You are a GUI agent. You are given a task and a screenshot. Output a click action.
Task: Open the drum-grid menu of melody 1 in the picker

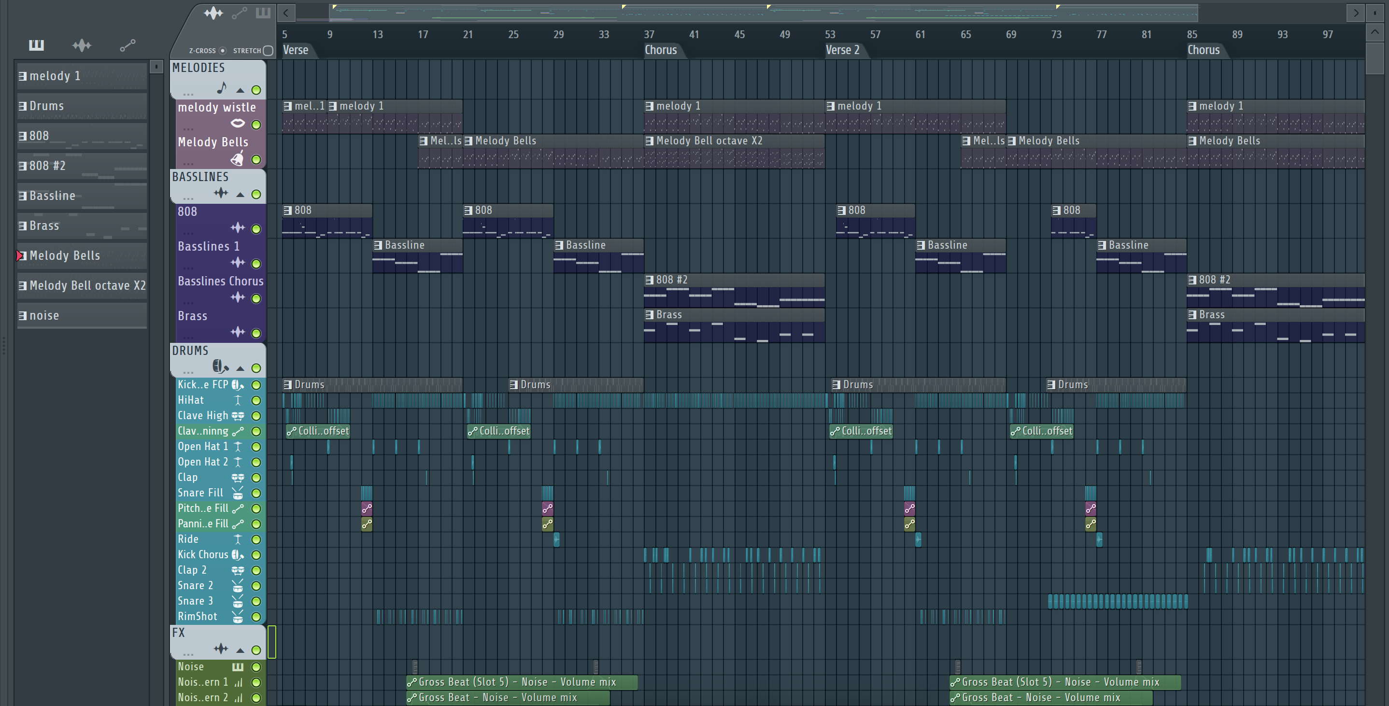click(22, 76)
